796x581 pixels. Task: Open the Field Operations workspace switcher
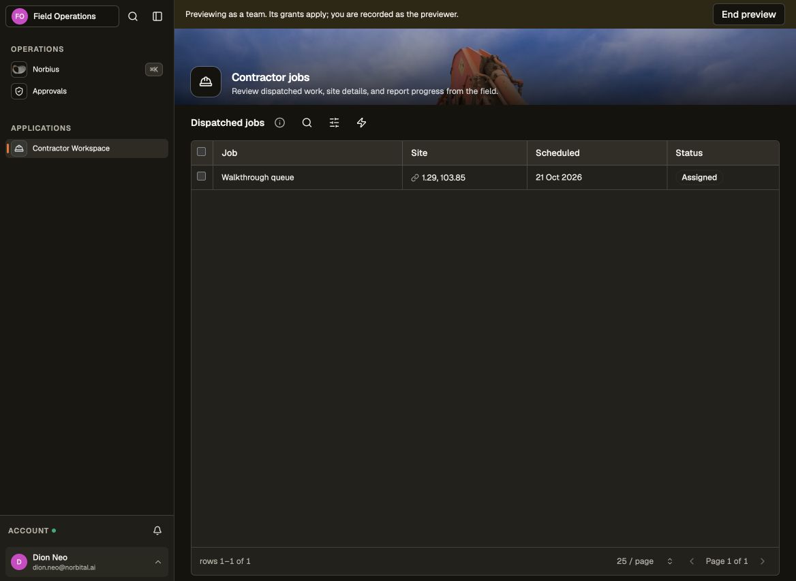point(62,16)
